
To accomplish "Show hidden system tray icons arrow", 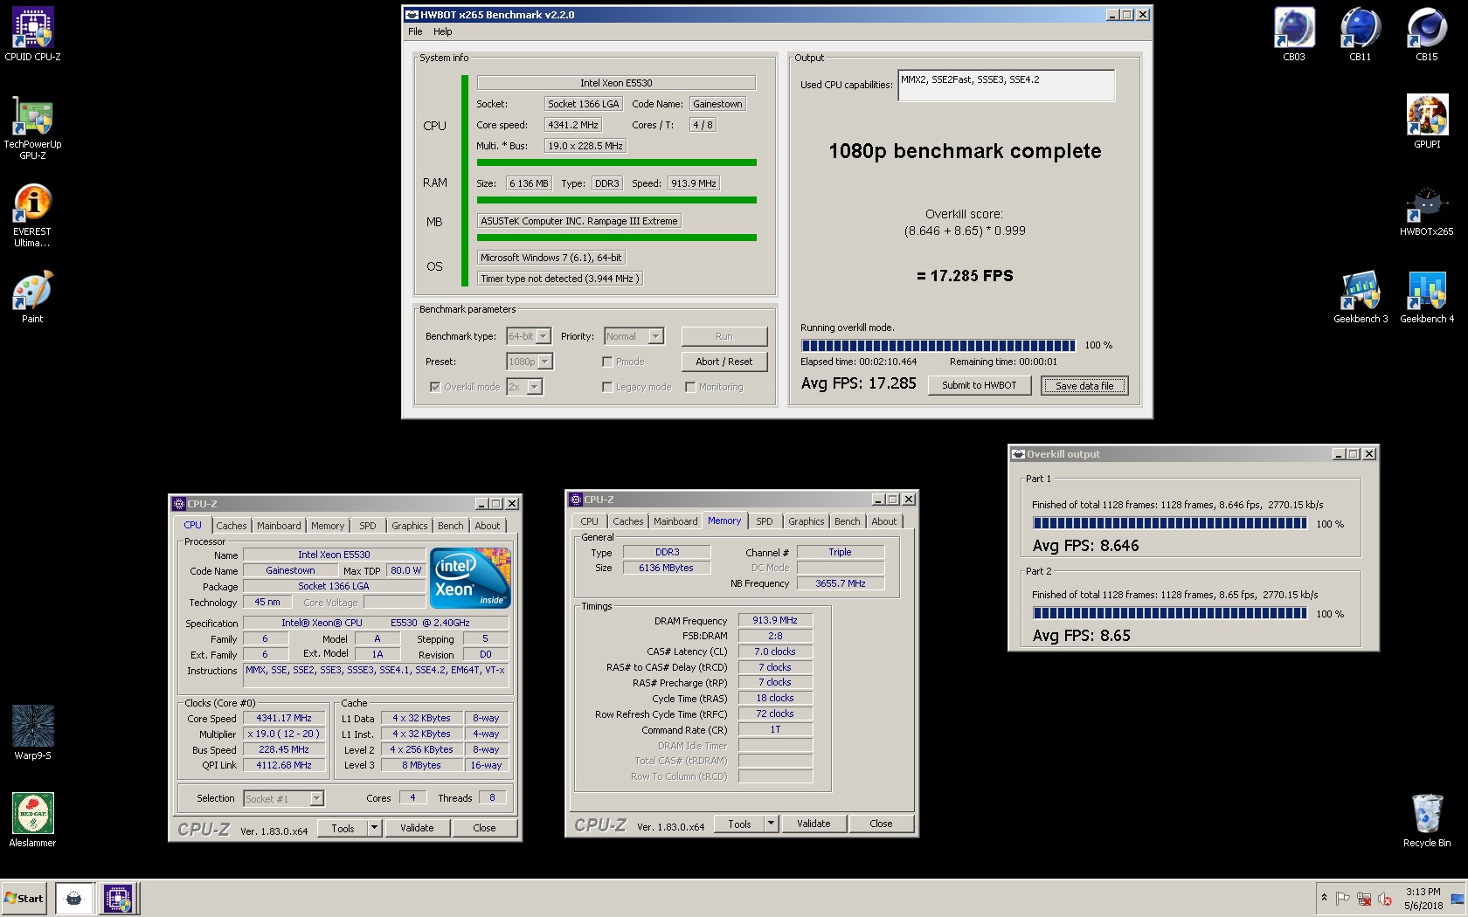I will [x=1324, y=898].
